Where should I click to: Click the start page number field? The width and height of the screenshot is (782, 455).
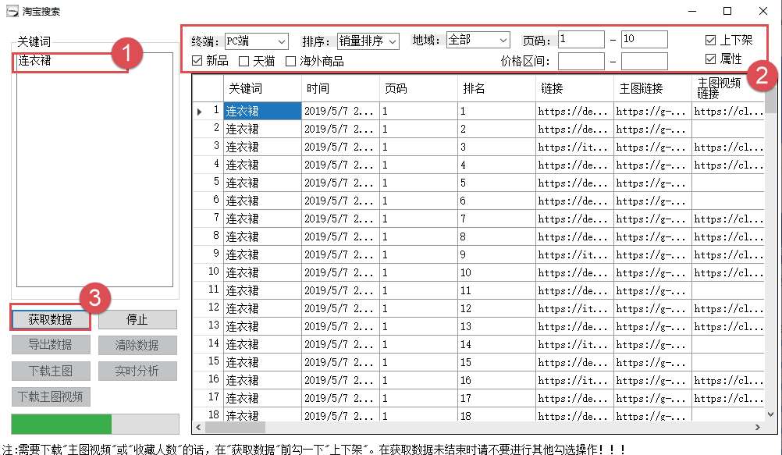(x=581, y=40)
